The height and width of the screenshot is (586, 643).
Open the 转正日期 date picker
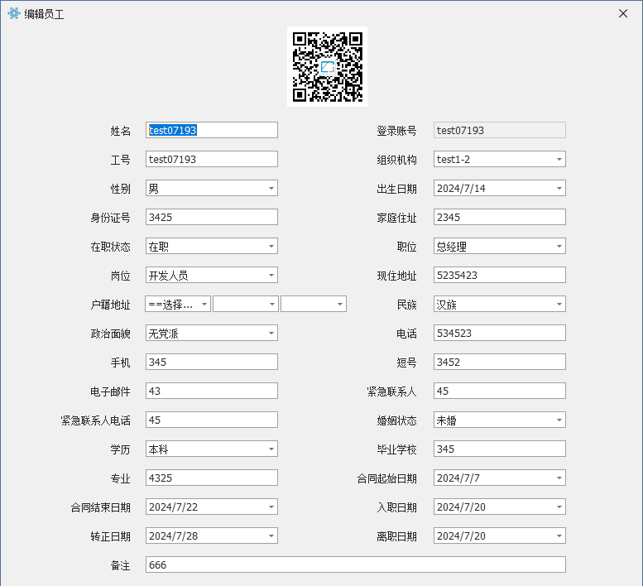pyautogui.click(x=212, y=536)
